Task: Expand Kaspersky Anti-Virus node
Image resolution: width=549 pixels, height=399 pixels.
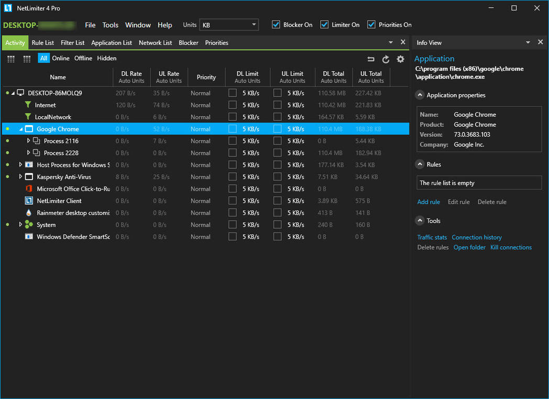Action: [x=20, y=177]
